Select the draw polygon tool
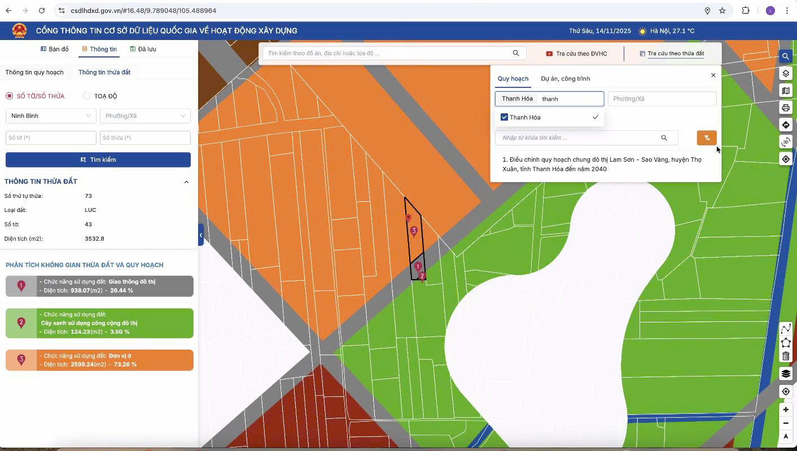The width and height of the screenshot is (797, 451). pyautogui.click(x=785, y=343)
